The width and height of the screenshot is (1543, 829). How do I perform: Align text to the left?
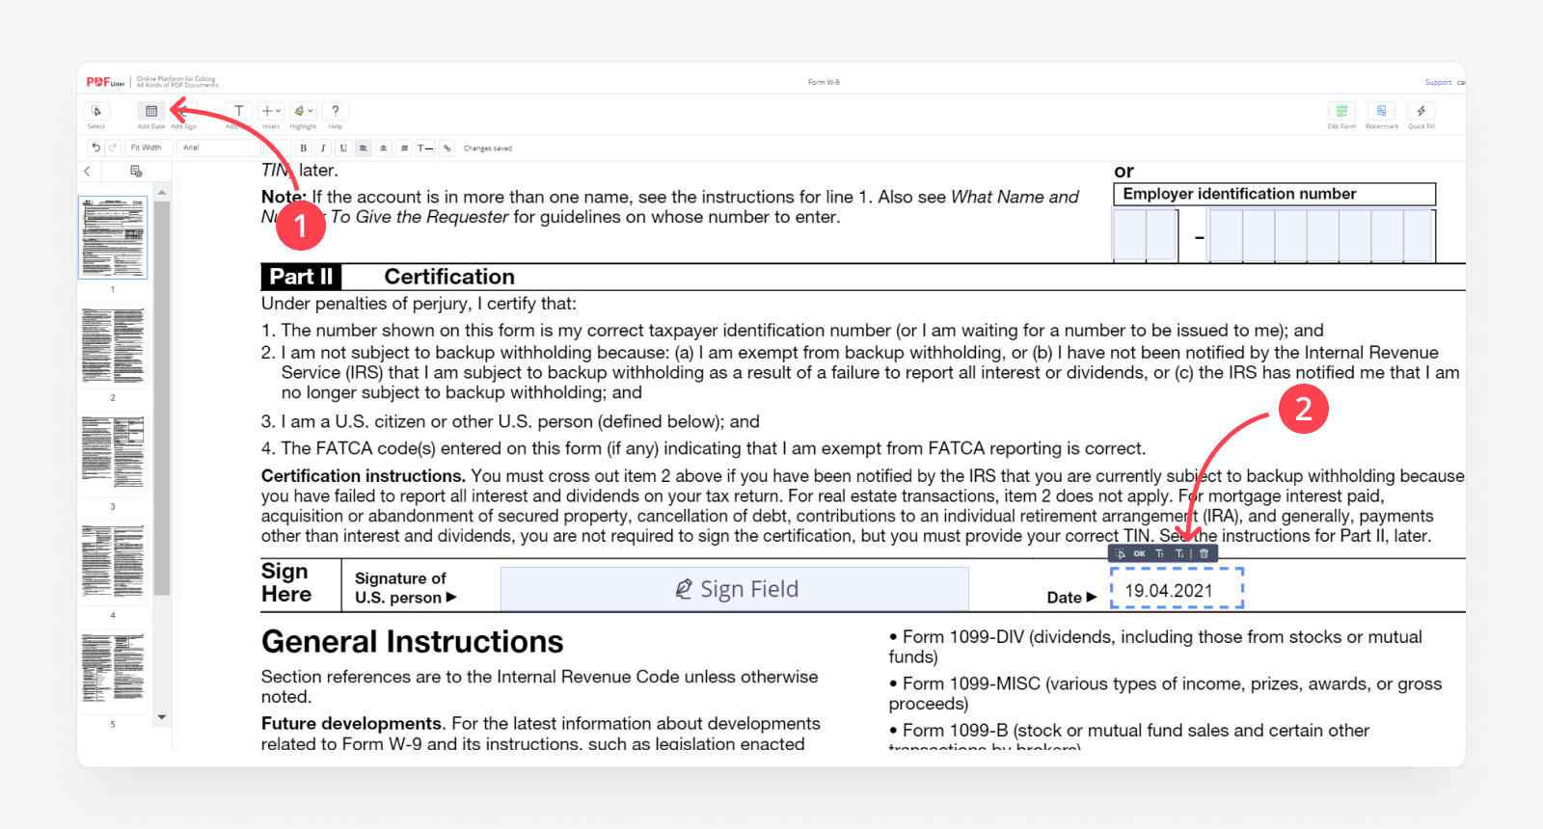(x=364, y=147)
